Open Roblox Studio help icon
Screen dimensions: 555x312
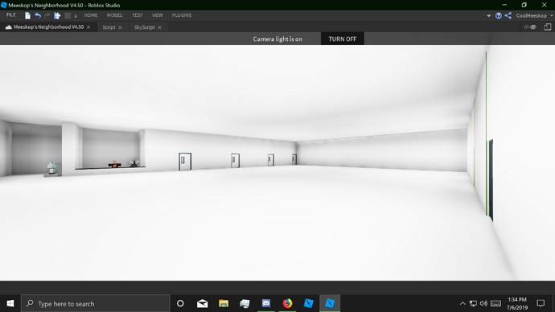[x=499, y=15]
